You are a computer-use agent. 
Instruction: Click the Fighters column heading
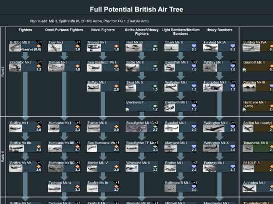(x=25, y=30)
